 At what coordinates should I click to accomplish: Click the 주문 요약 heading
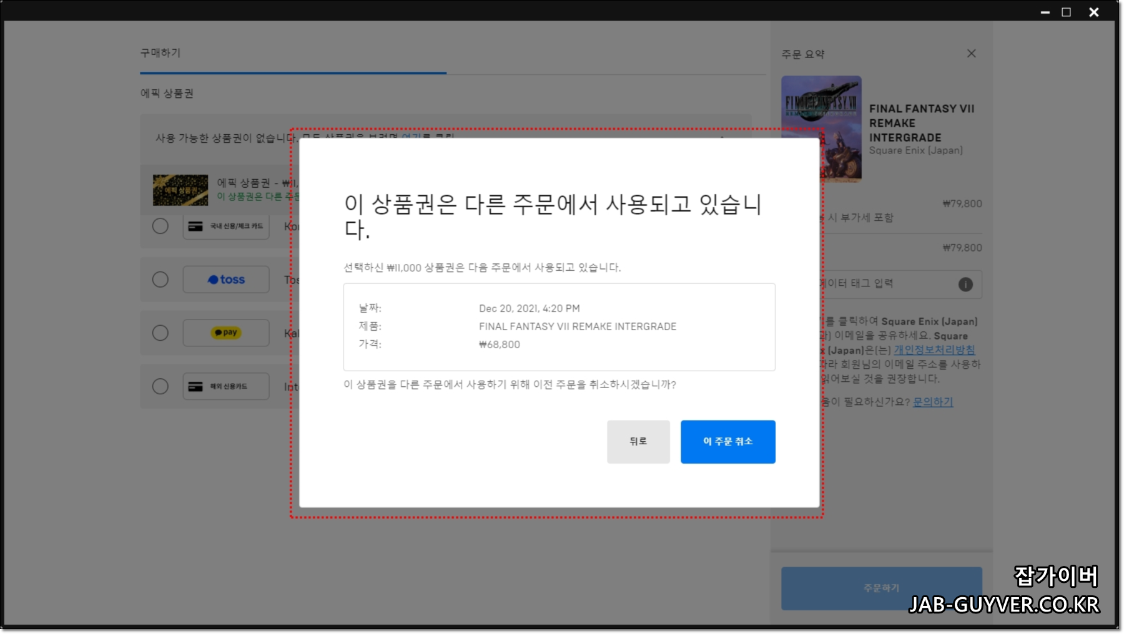tap(803, 54)
